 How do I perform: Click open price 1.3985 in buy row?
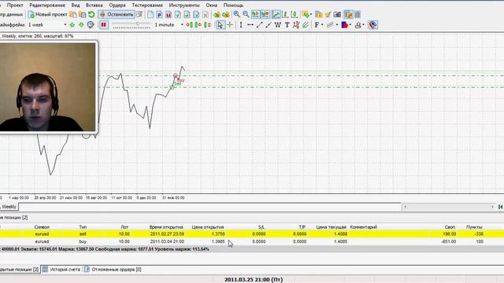[218, 241]
